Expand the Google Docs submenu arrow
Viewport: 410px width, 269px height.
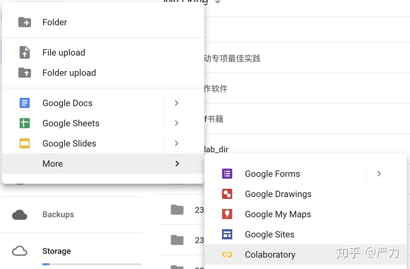pyautogui.click(x=177, y=103)
